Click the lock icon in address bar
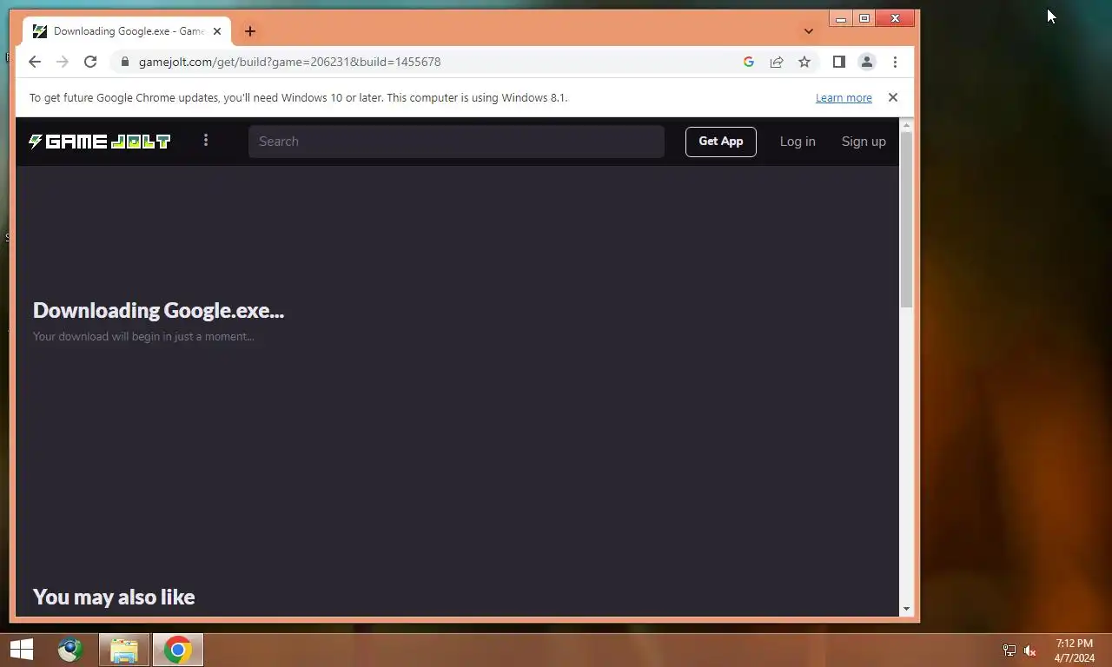 pos(125,62)
